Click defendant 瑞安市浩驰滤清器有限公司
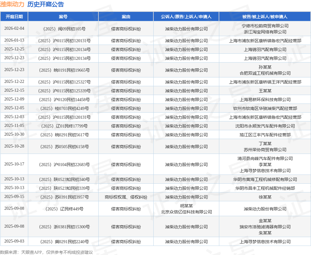The height and width of the screenshot is (255, 311). tap(265, 227)
